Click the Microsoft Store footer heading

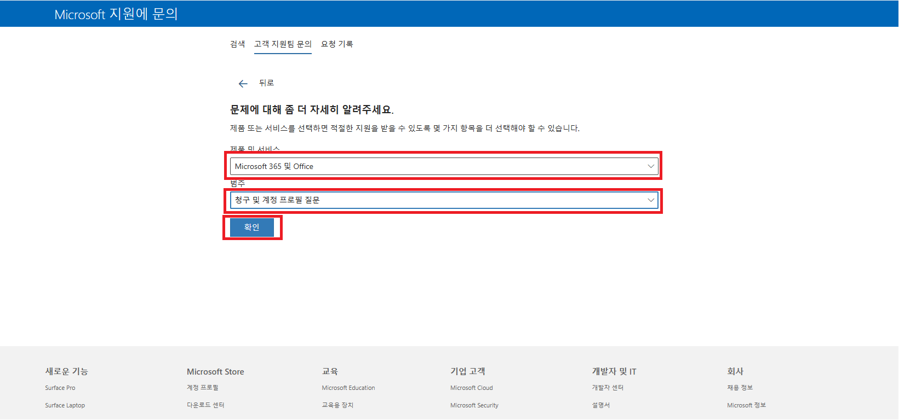[215, 371]
